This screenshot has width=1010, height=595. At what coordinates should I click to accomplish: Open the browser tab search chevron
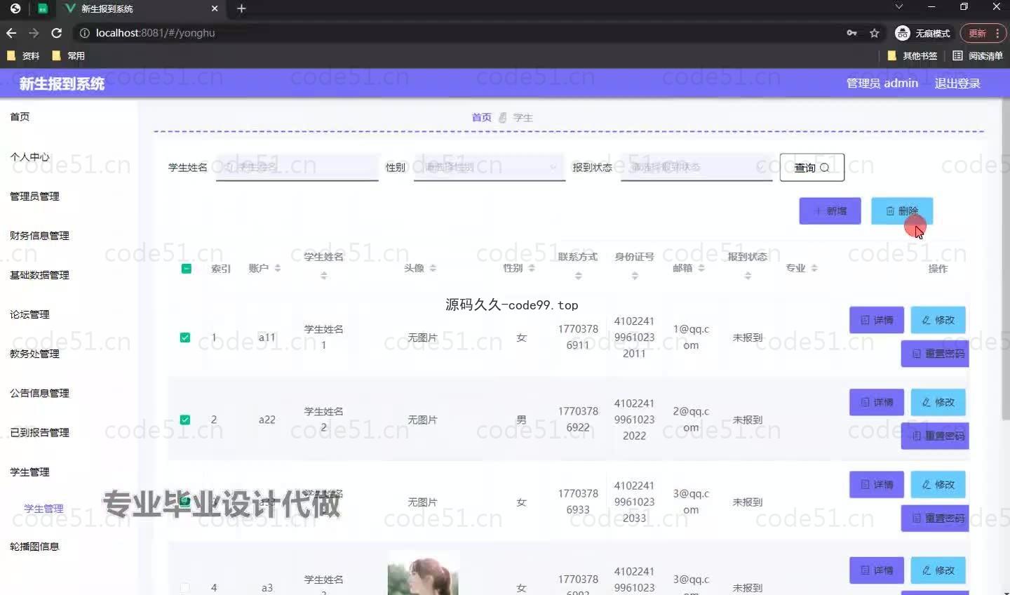tap(898, 6)
